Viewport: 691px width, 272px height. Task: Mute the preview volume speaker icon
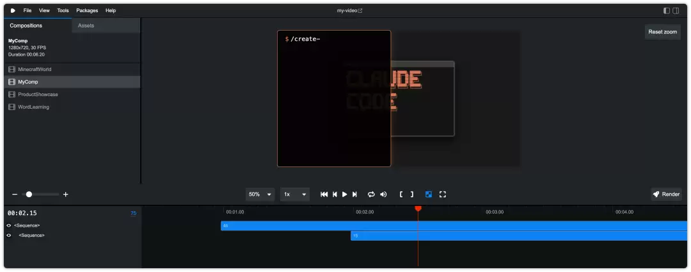pos(383,195)
